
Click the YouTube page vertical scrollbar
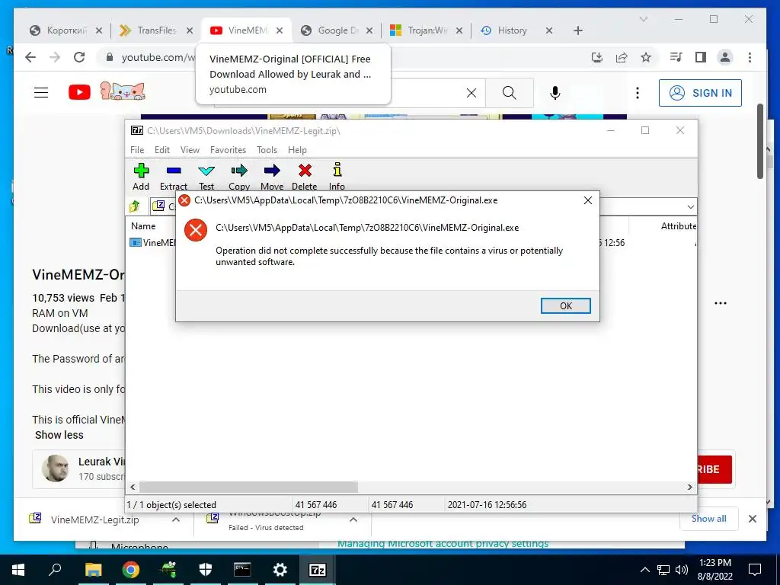(x=760, y=141)
